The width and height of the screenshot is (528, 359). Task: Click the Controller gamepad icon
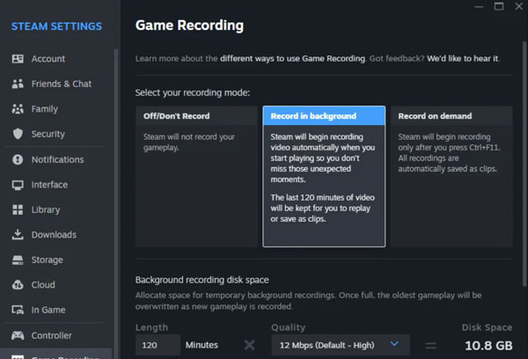pos(18,335)
